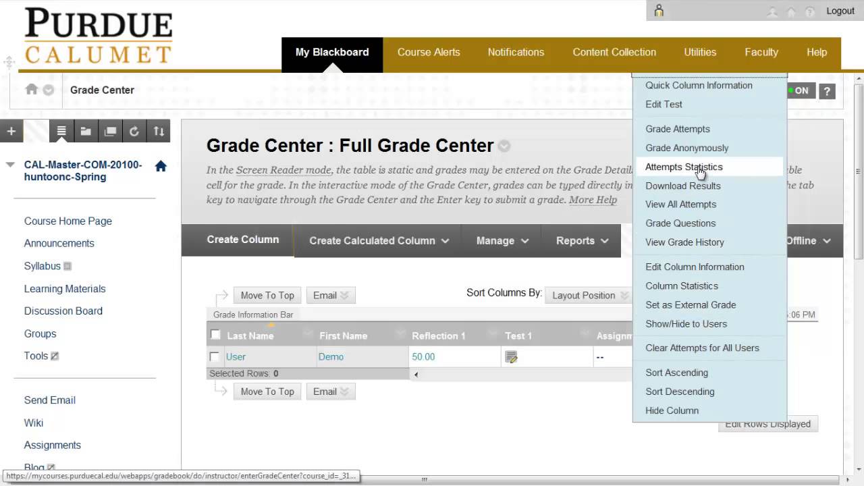Click the top Move To Top button
This screenshot has width=864, height=486.
click(267, 295)
